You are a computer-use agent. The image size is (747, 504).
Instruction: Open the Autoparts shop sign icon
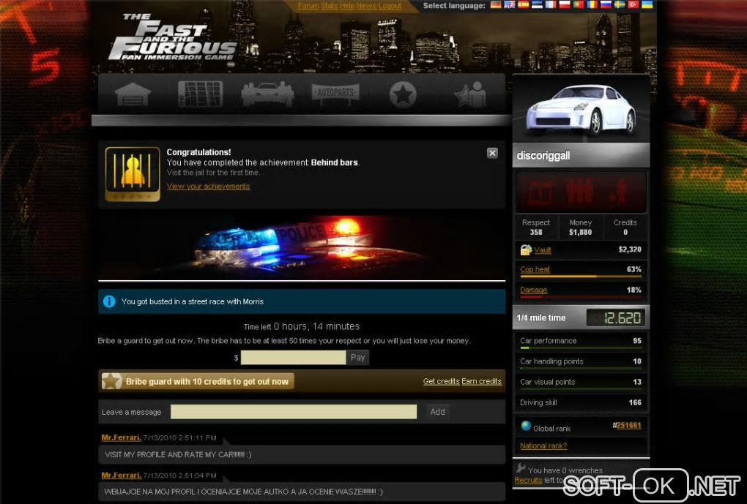[335, 94]
